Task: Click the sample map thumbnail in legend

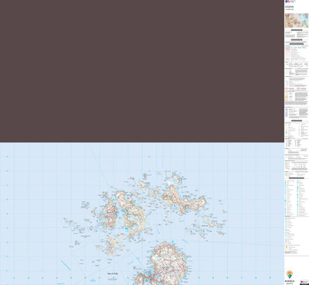Action: point(297,21)
